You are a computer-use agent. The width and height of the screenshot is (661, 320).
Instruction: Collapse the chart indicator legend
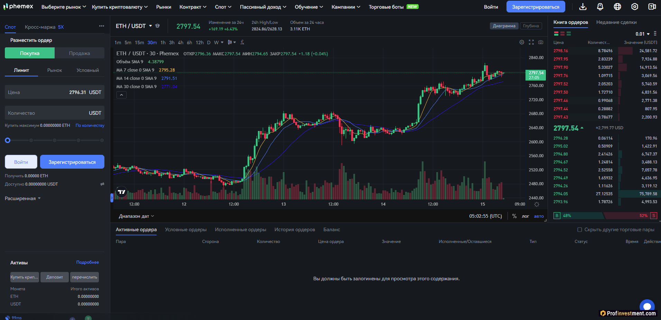point(121,95)
